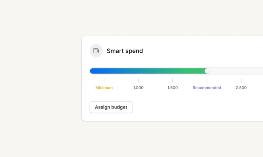Click the Assign budget button

(111, 107)
